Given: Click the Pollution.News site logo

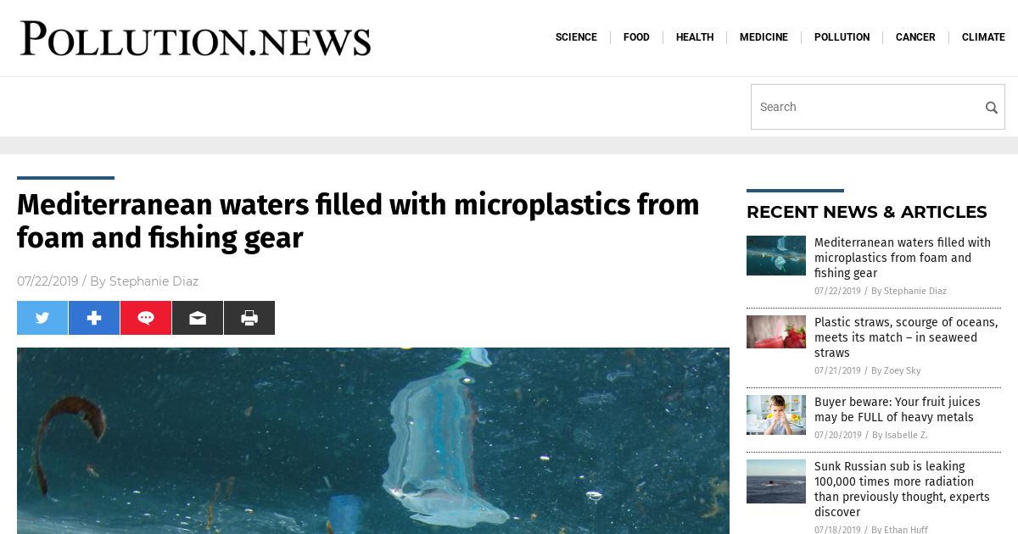Looking at the screenshot, I should pos(196,38).
